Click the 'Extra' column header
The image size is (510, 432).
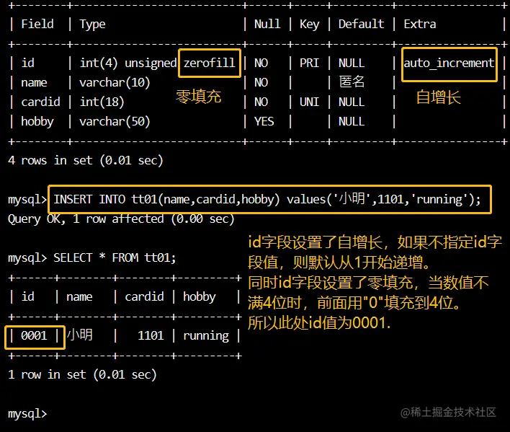pyautogui.click(x=419, y=24)
